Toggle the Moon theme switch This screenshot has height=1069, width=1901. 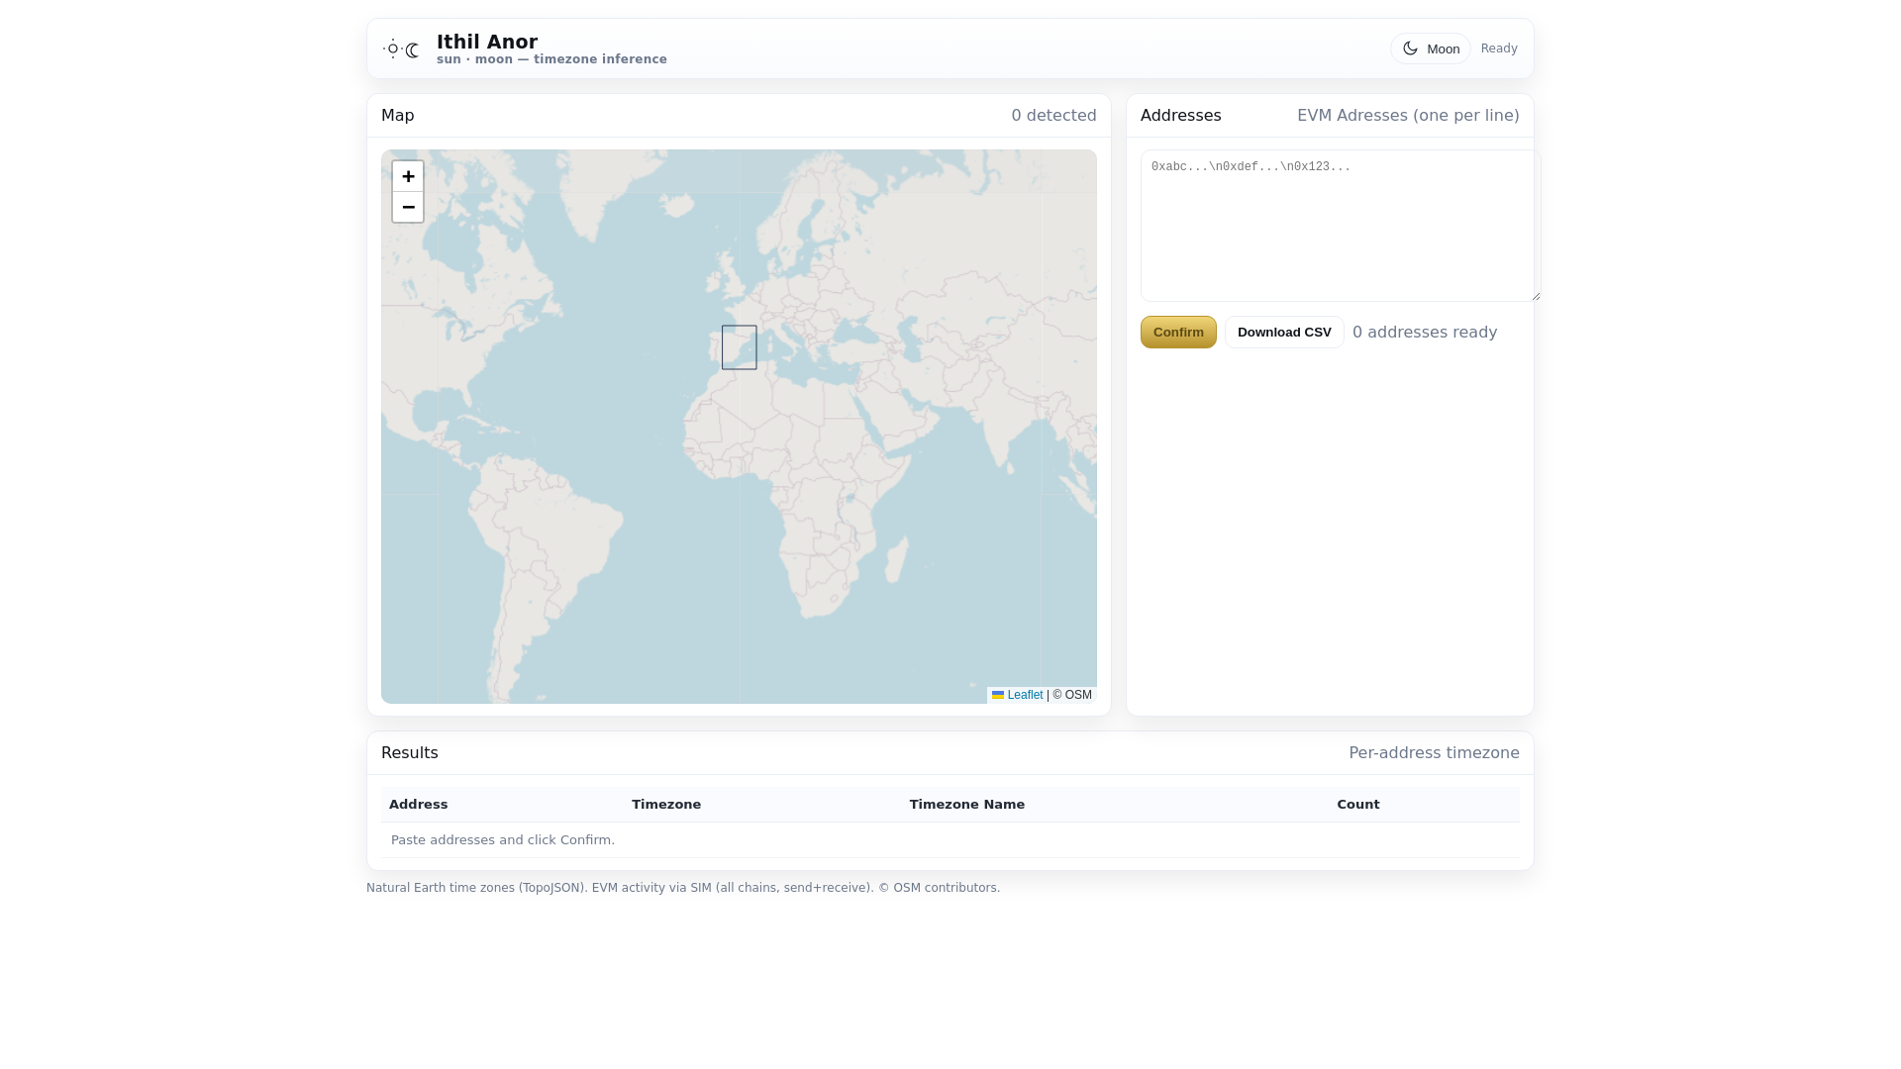[1430, 49]
